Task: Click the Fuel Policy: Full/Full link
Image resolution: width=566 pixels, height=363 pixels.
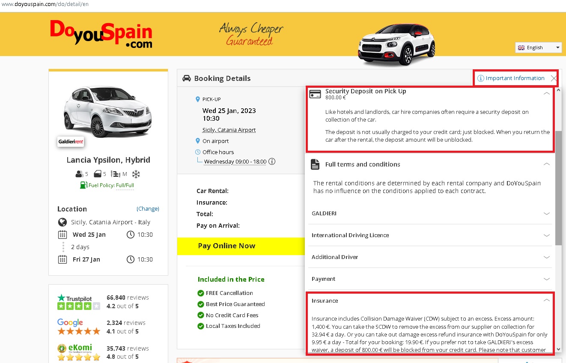Action: pos(111,185)
